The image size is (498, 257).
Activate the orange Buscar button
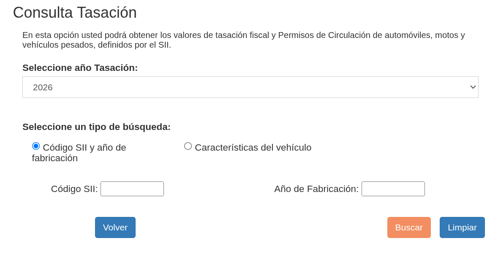(408, 227)
